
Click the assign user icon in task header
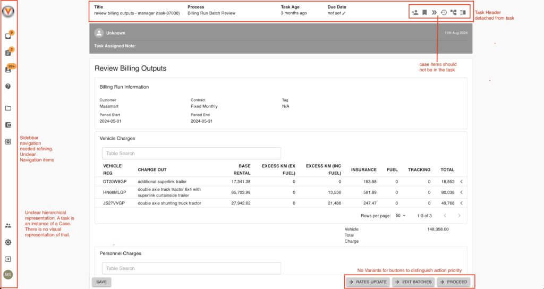pyautogui.click(x=415, y=12)
